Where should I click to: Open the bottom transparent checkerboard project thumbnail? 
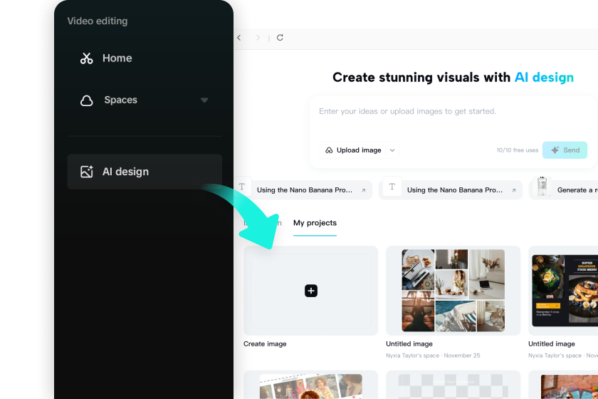(453, 385)
